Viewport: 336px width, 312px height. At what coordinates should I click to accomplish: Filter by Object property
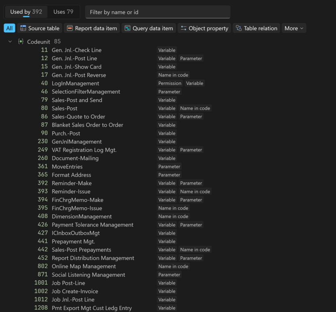click(204, 28)
